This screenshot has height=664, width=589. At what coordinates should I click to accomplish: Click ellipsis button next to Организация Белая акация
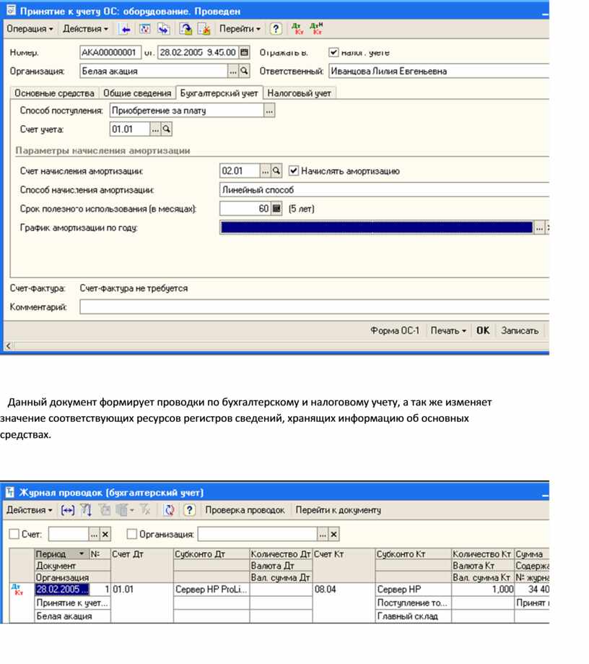[233, 71]
